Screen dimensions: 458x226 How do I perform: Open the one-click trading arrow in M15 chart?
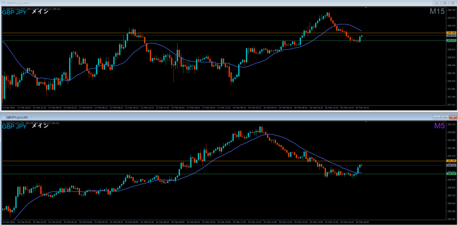pyautogui.click(x=4, y=9)
